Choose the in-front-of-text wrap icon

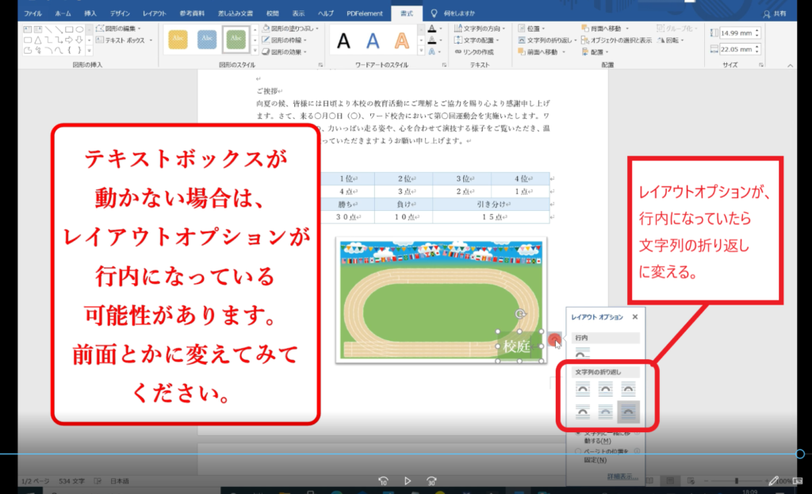click(628, 412)
